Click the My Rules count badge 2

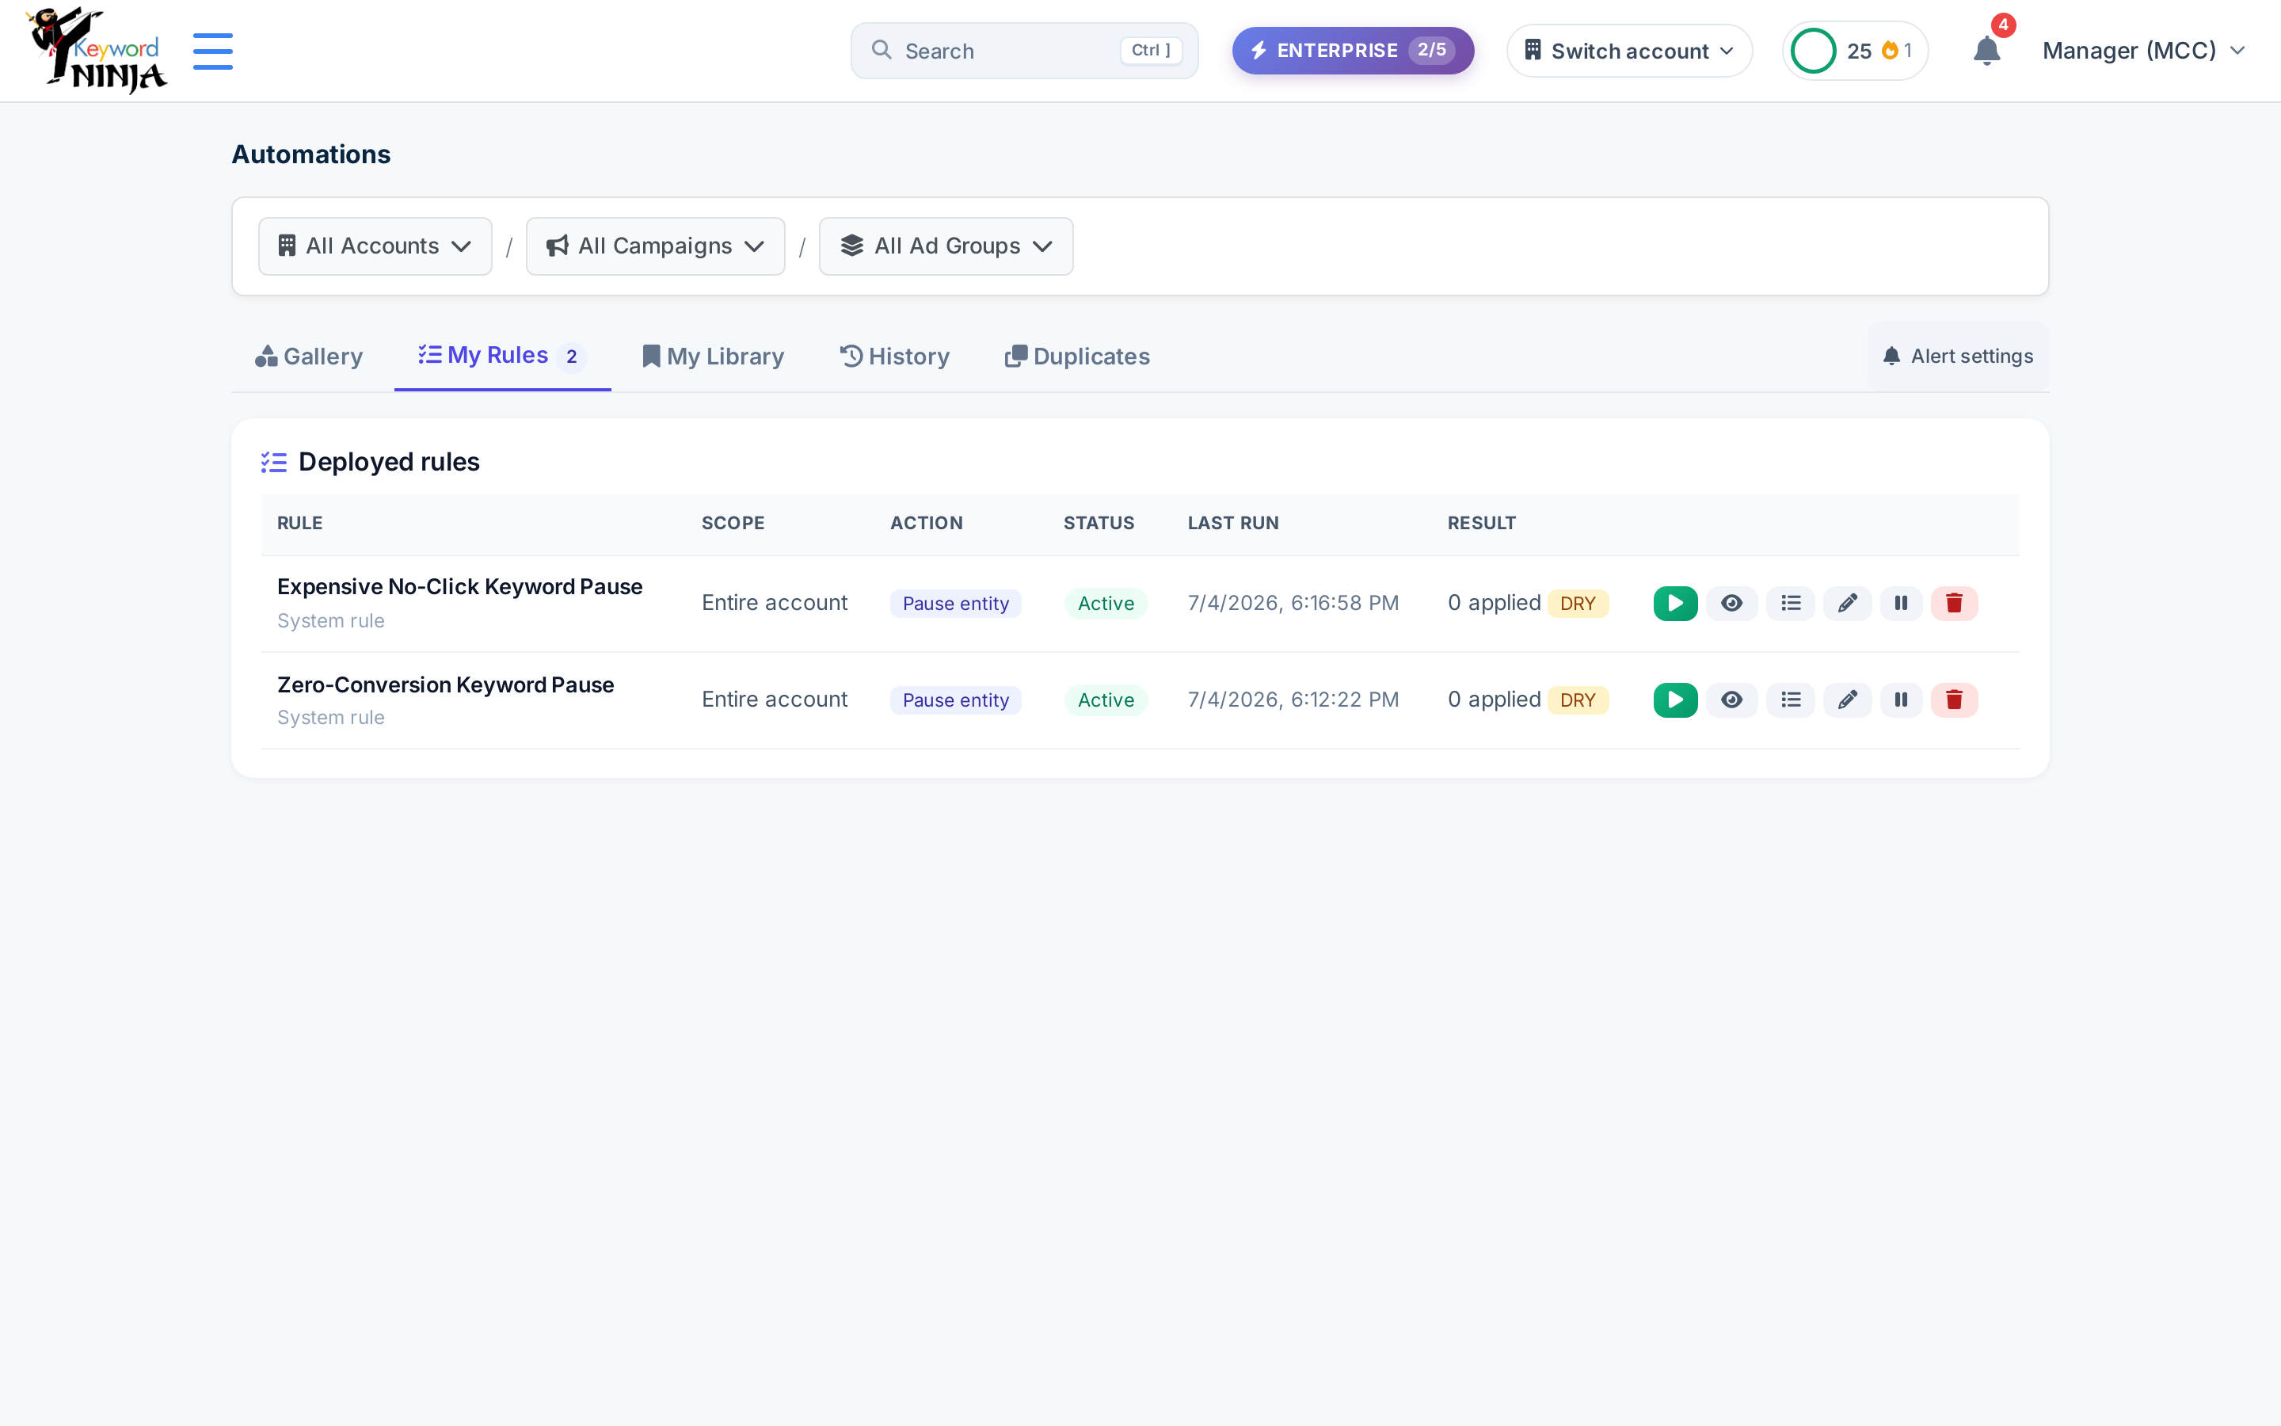(x=571, y=356)
